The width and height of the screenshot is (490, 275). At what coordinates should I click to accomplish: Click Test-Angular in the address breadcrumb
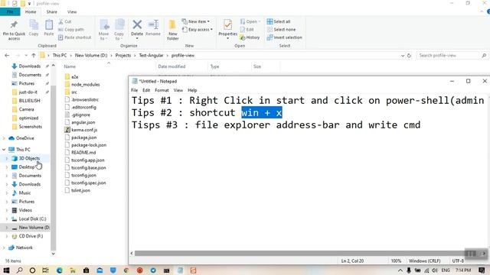coord(151,55)
